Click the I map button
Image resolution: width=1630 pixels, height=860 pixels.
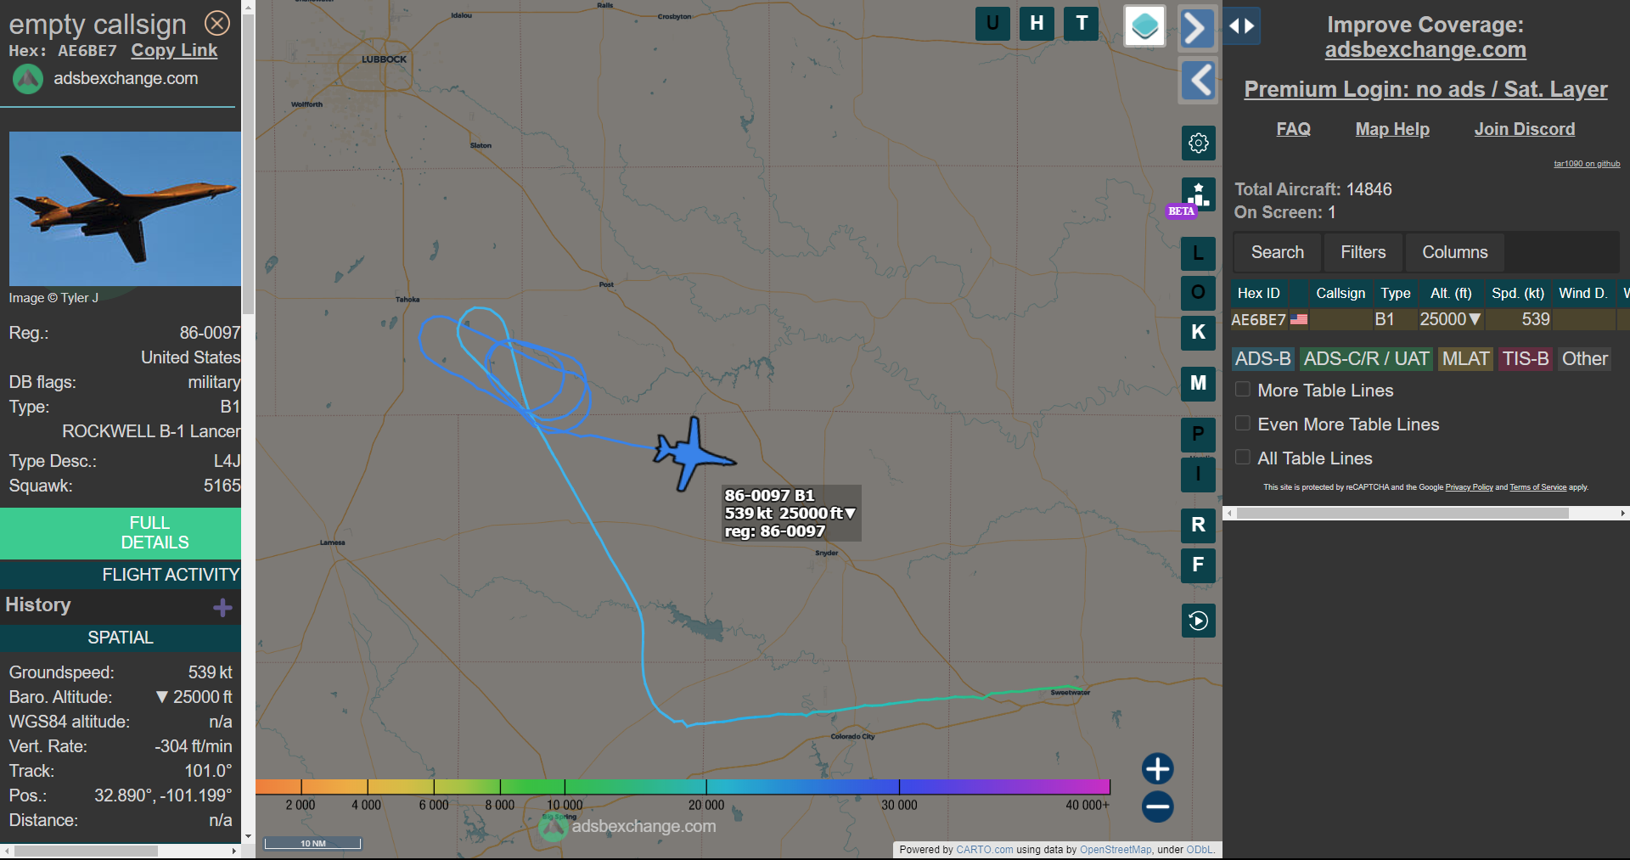click(1198, 475)
